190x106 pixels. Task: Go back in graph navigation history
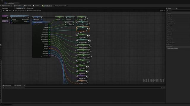pos(7,11)
